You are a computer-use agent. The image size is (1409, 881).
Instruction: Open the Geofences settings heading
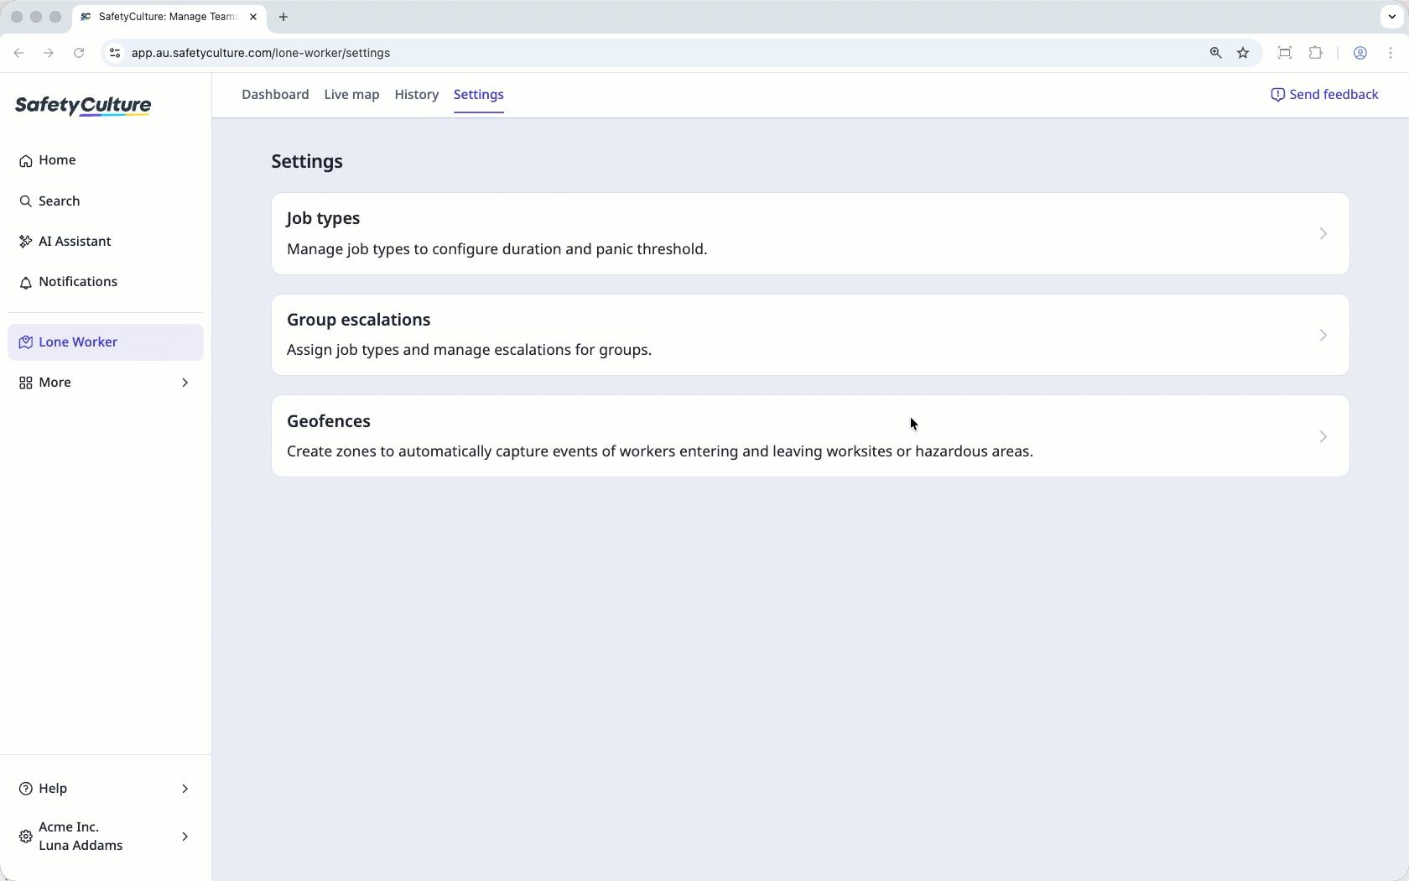329,421
